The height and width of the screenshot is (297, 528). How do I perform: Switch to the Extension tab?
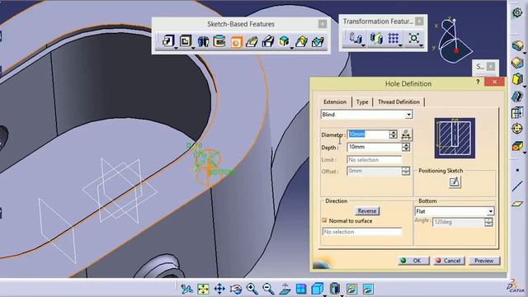click(335, 101)
